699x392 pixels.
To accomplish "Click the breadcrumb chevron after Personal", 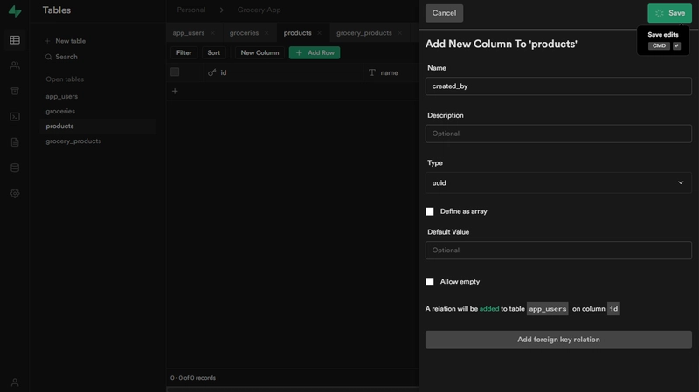I will [222, 10].
